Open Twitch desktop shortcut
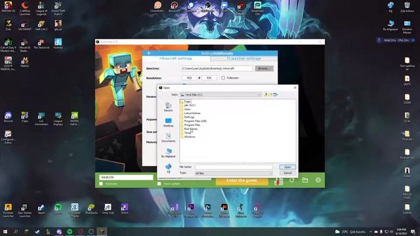Screen dimensions: 420x236 [125, 209]
